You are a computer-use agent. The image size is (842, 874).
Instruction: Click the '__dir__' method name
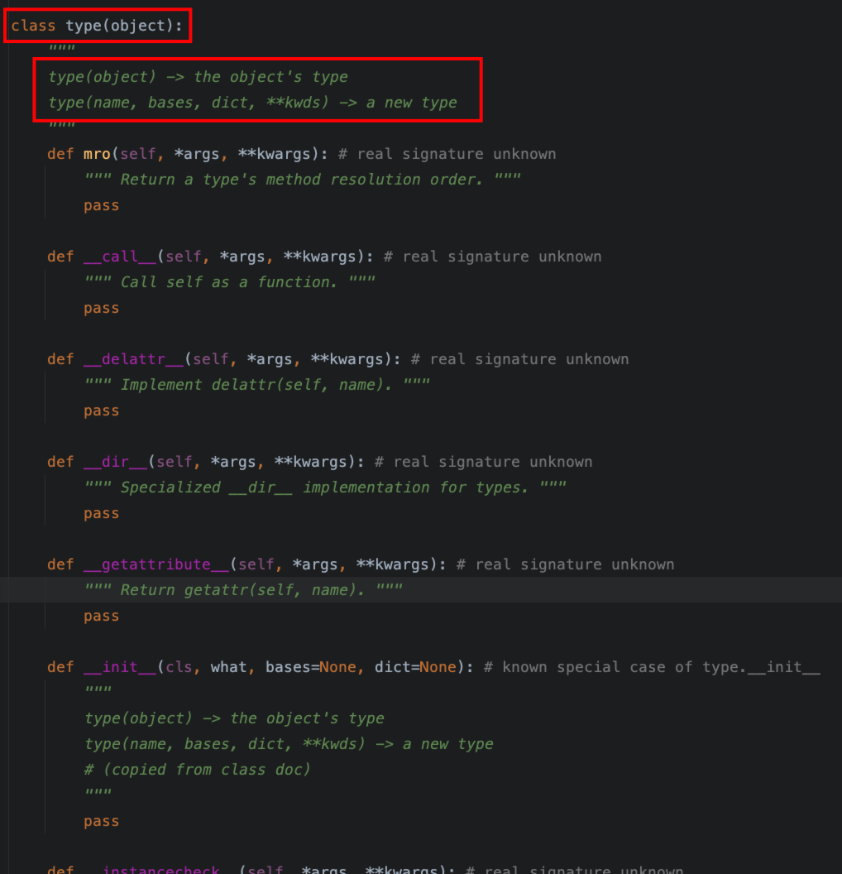tap(115, 462)
